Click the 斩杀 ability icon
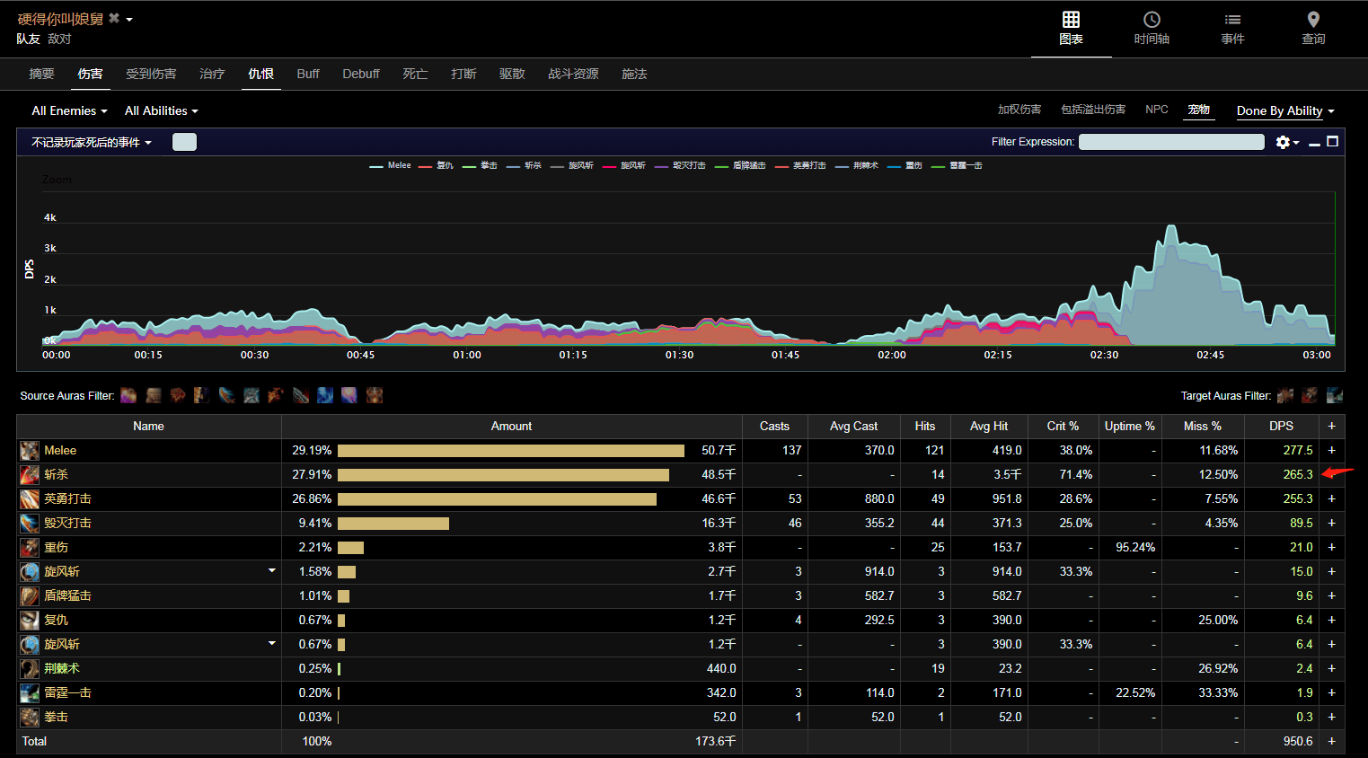Screen dimensions: 1368x758 point(30,475)
